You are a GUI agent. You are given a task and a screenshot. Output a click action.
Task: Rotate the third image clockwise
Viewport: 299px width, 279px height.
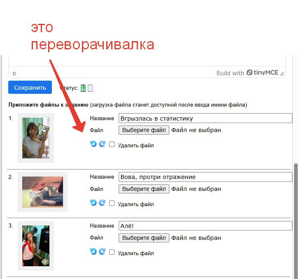[102, 252]
